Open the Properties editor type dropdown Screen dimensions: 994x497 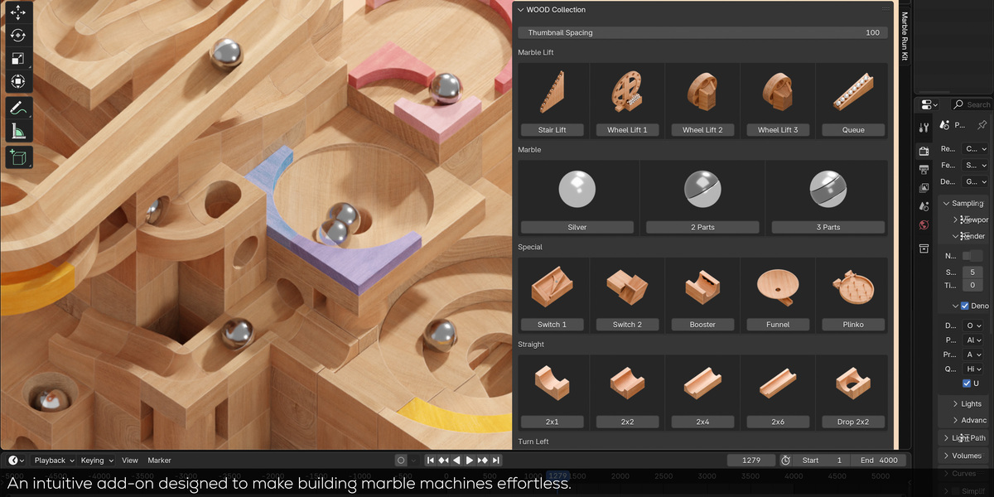929,104
